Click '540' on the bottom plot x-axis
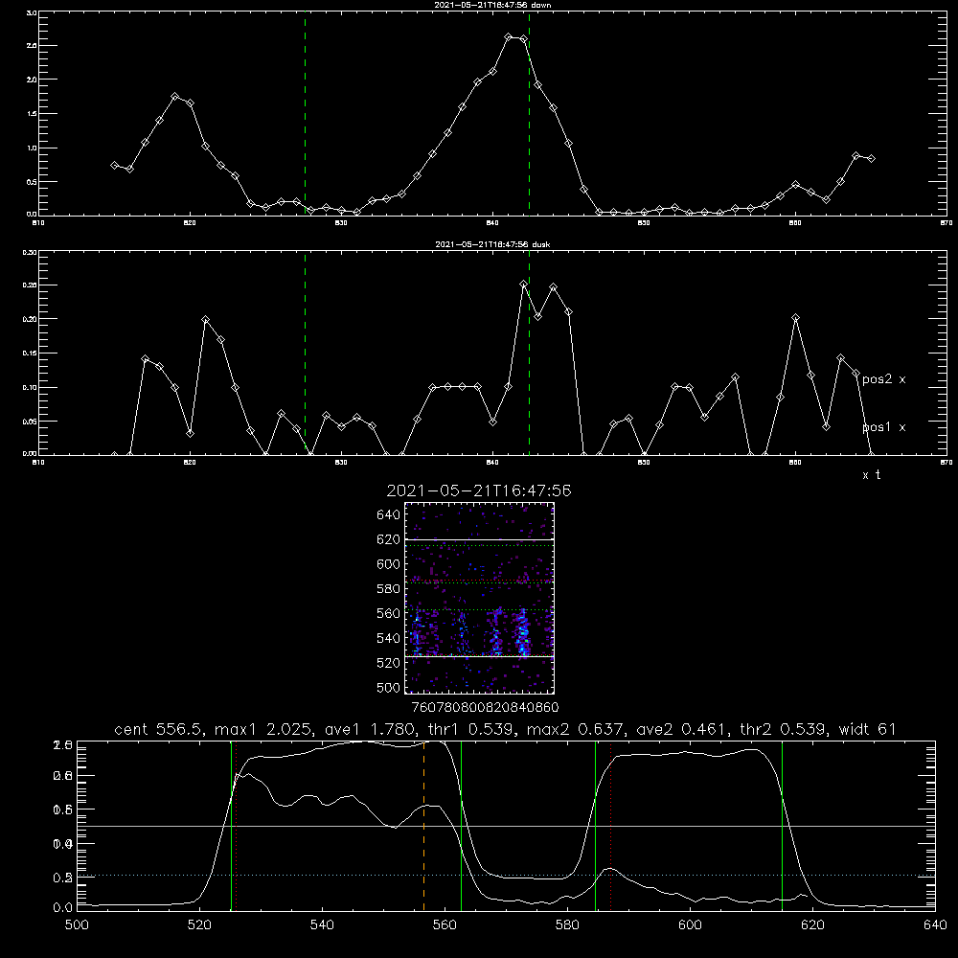 322,925
